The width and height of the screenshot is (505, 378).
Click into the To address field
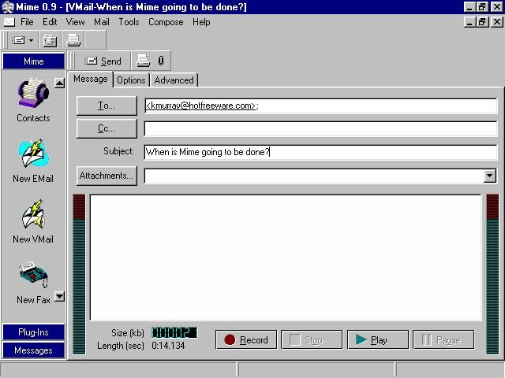[321, 106]
